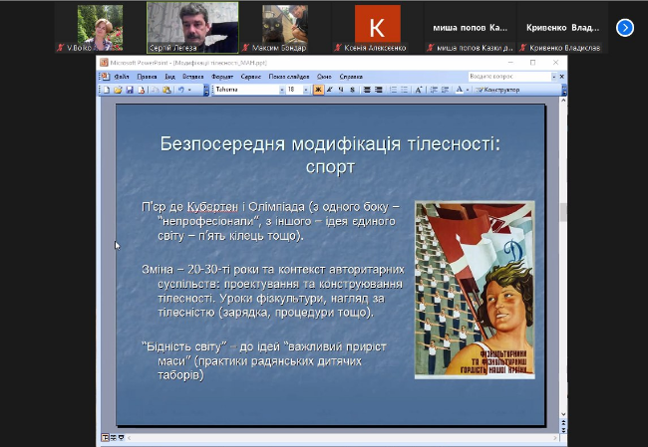Open the Окно menu
The width and height of the screenshot is (648, 447).
pyautogui.click(x=324, y=77)
